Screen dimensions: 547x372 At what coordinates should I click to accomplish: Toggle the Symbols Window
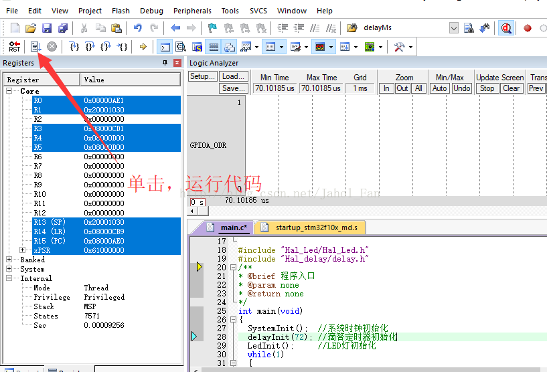point(197,46)
